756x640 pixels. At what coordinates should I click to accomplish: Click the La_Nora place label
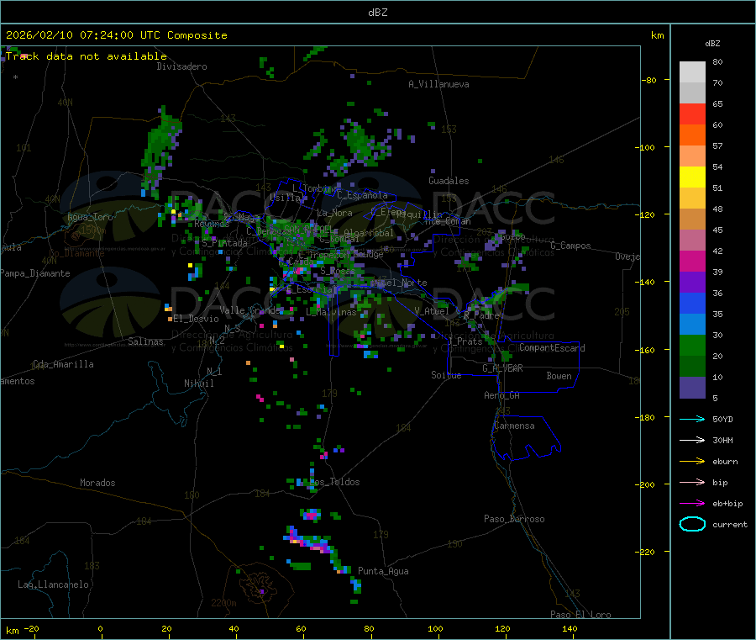(334, 213)
